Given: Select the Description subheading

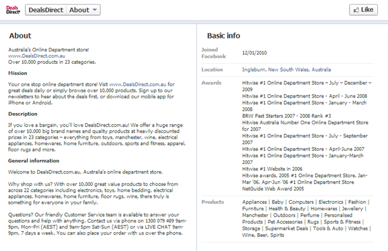Looking at the screenshot, I should tap(23, 114).
